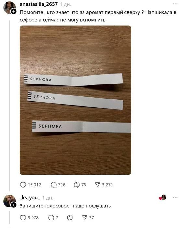This screenshot has height=228, width=181.
Task: View the Sephora blotter strips photo
Action: (x=75, y=100)
